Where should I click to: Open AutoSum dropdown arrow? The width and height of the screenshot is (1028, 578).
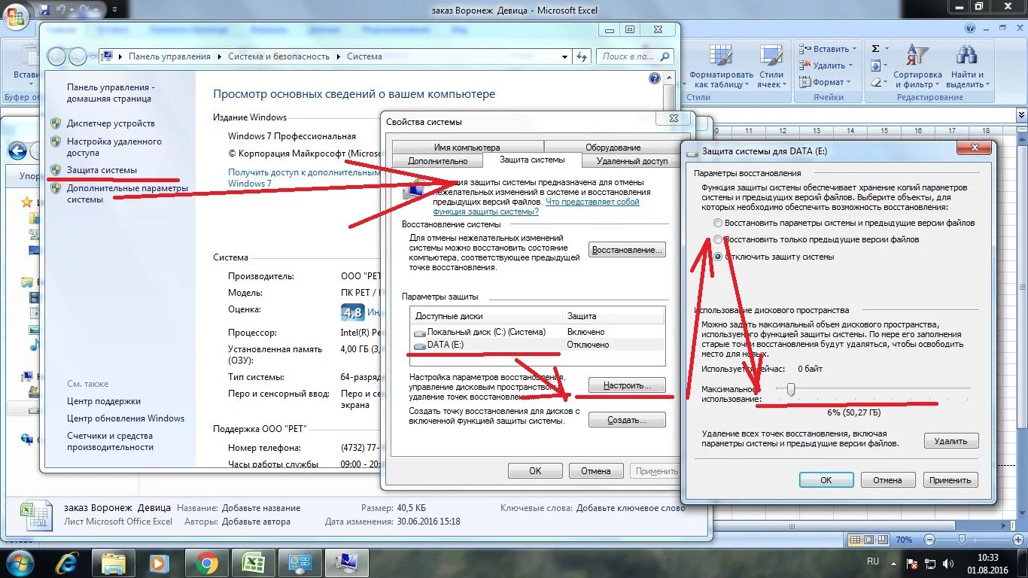click(886, 49)
